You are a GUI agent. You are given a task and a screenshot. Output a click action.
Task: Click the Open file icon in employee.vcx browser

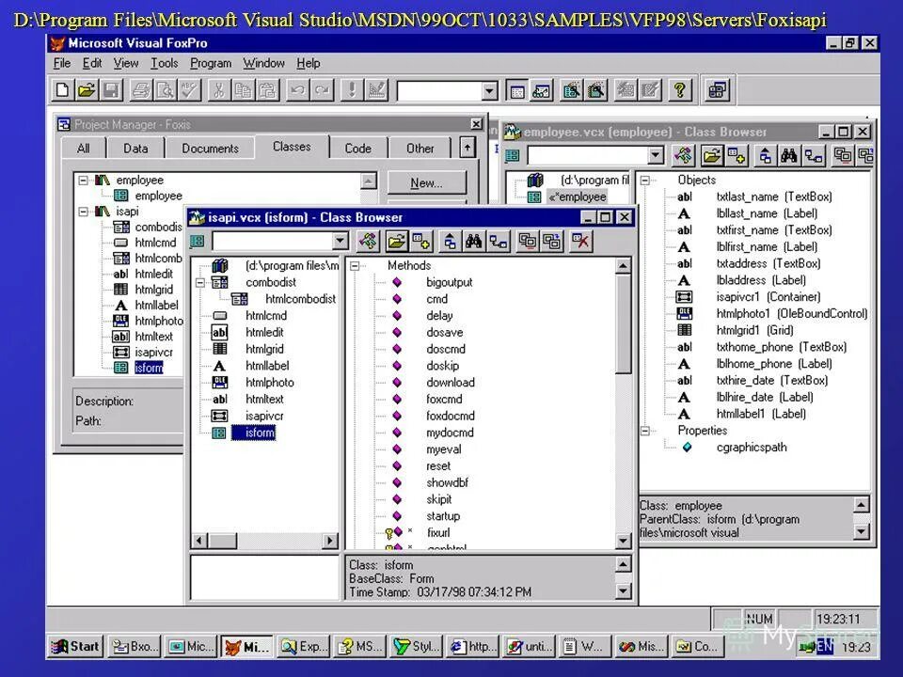[712, 155]
